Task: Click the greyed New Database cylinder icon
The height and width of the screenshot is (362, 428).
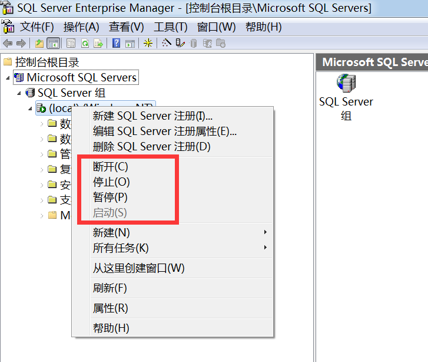Action: click(194, 43)
